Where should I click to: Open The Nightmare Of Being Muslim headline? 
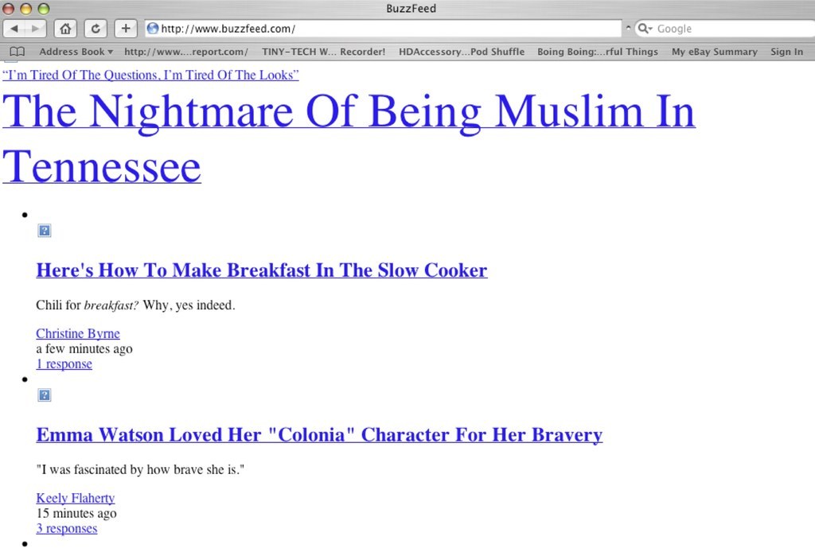tap(349, 138)
